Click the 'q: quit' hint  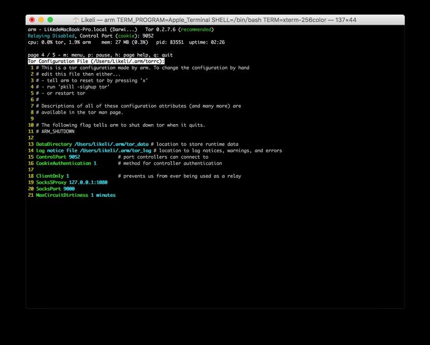pos(163,55)
